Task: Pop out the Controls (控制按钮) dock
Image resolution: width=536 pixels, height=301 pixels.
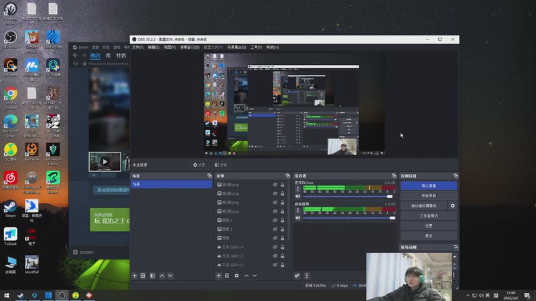Action: (x=456, y=176)
